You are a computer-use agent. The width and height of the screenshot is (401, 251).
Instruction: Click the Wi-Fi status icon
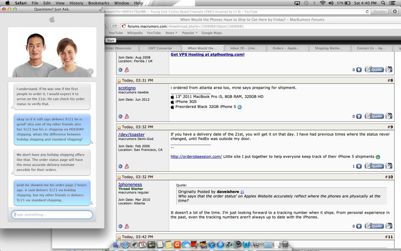point(323,3)
